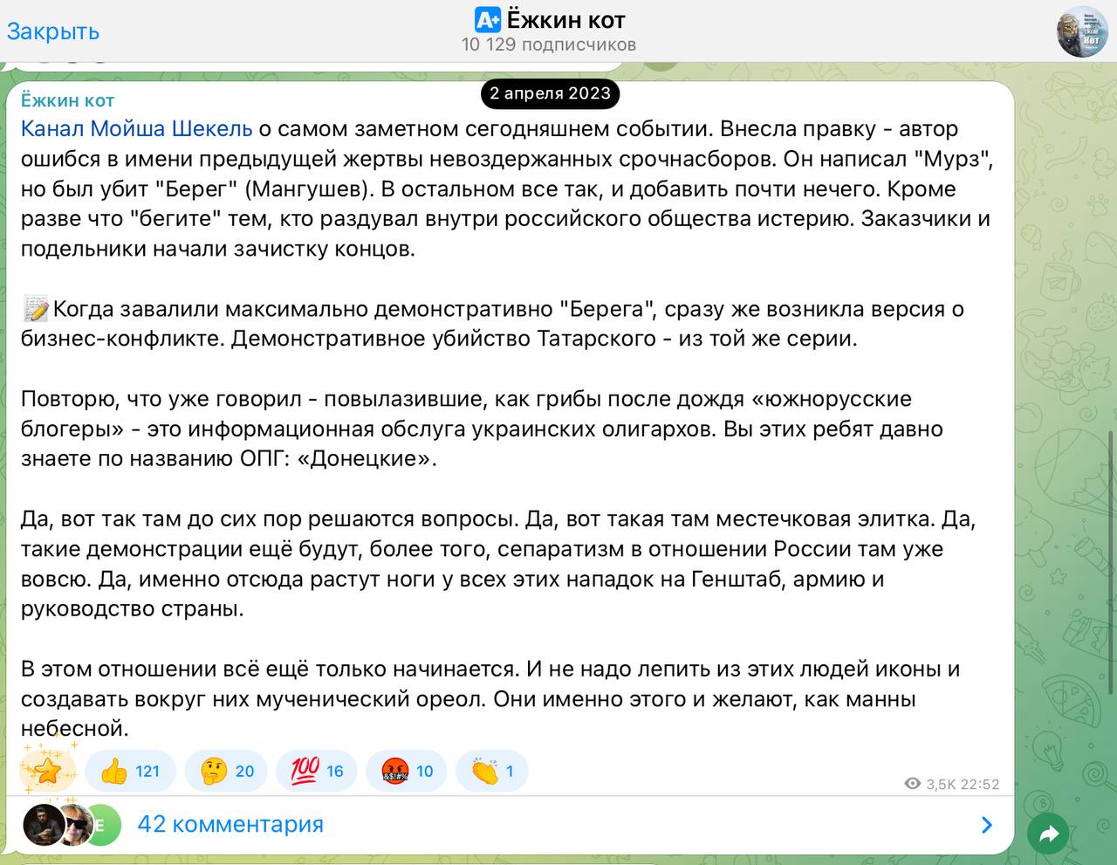Open channel info via the Ёжкин кот header title
The image size is (1117, 865).
(565, 19)
